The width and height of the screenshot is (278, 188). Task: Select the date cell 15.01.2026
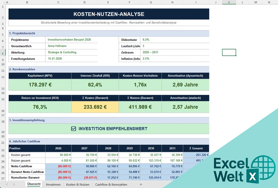[71, 59]
